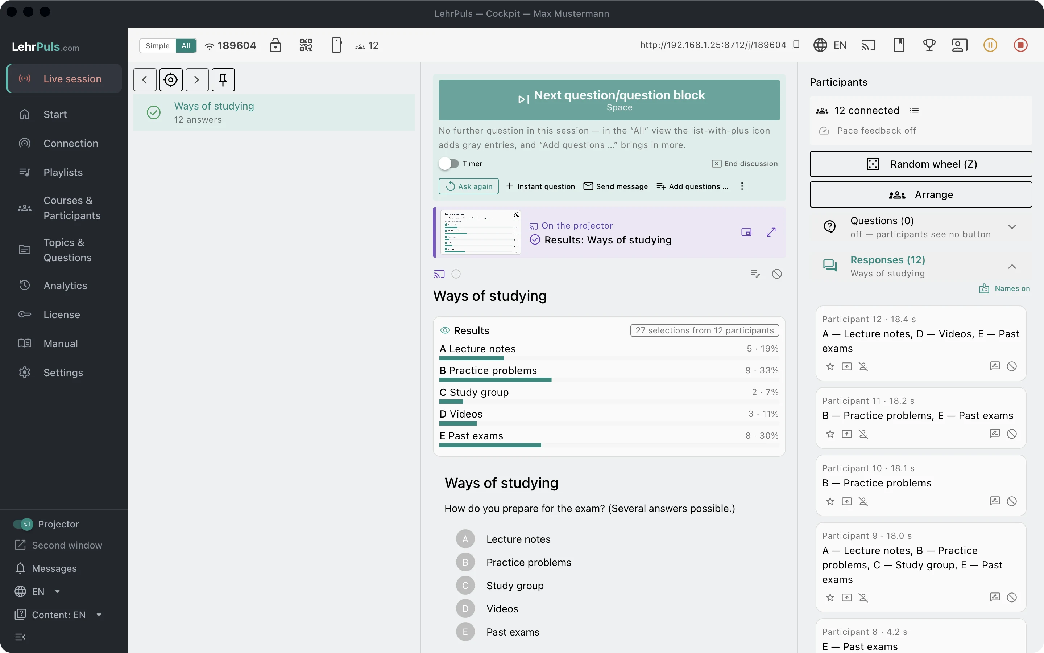Open the Random wheel (Z) button

tap(921, 164)
